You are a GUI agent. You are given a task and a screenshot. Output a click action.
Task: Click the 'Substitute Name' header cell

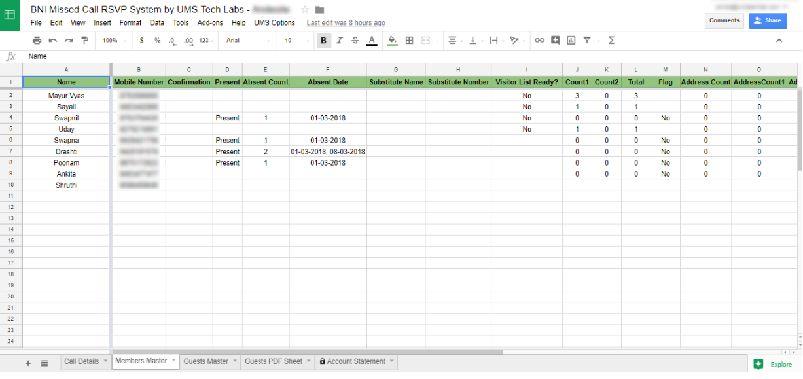tap(396, 82)
